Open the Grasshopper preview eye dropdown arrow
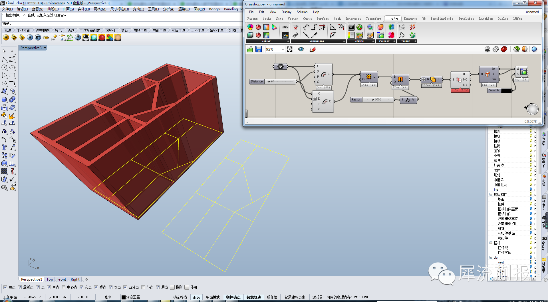The width and height of the screenshot is (548, 302). (x=307, y=49)
